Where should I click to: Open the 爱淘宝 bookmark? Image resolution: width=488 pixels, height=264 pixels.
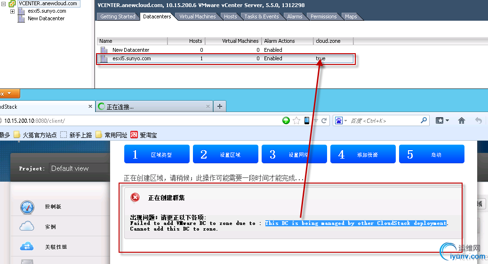coord(144,135)
